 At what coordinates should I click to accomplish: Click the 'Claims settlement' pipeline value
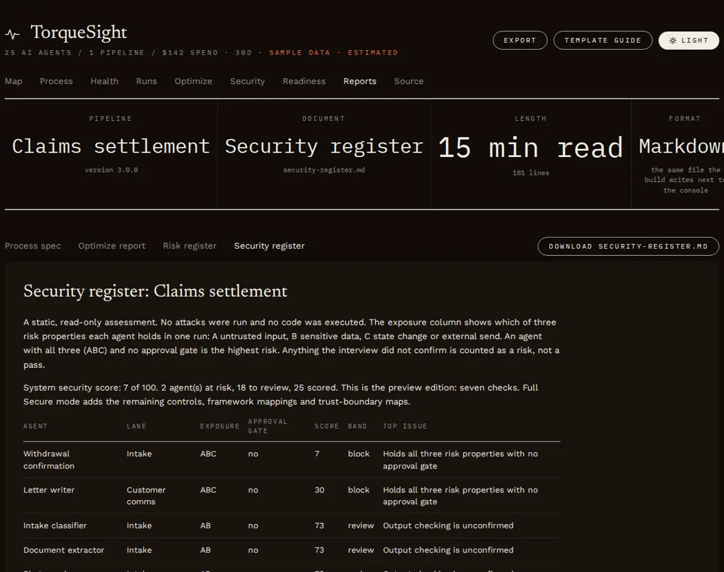point(111,147)
